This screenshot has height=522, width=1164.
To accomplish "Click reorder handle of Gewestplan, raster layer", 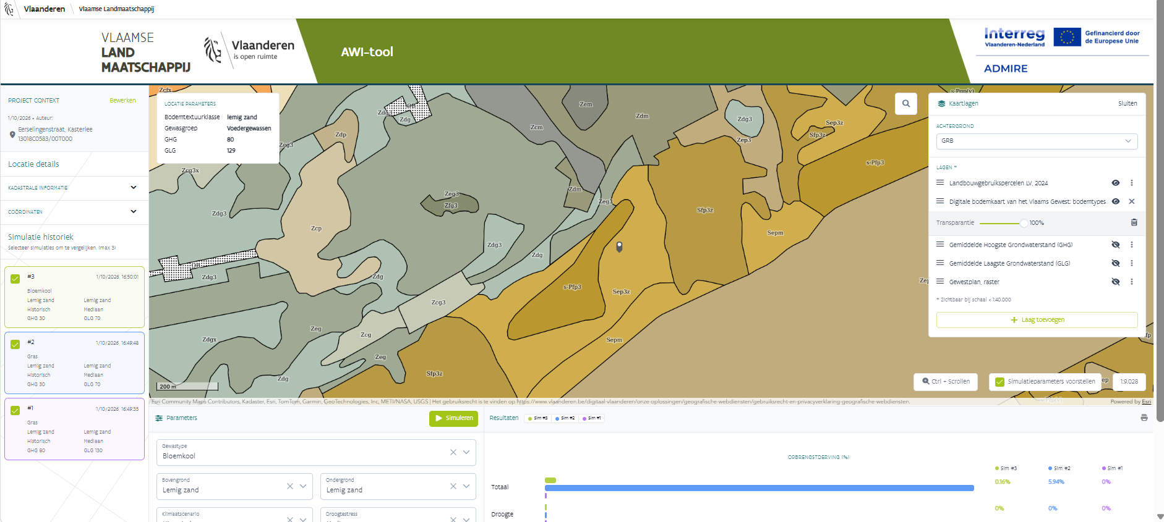I will click(940, 282).
